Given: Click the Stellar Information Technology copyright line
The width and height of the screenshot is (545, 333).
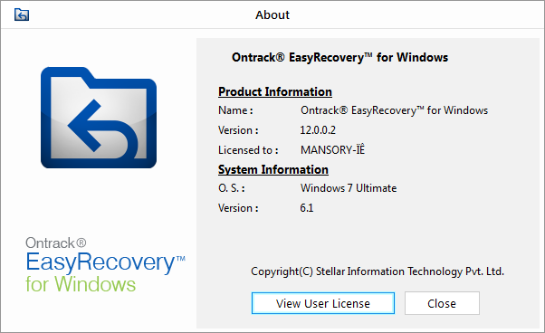Looking at the screenshot, I should coord(378,271).
